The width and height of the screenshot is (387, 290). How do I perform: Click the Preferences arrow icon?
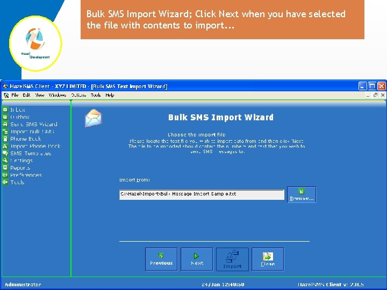coord(5,175)
